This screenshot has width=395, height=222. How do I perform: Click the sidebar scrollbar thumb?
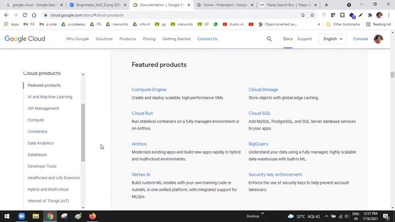point(83,133)
